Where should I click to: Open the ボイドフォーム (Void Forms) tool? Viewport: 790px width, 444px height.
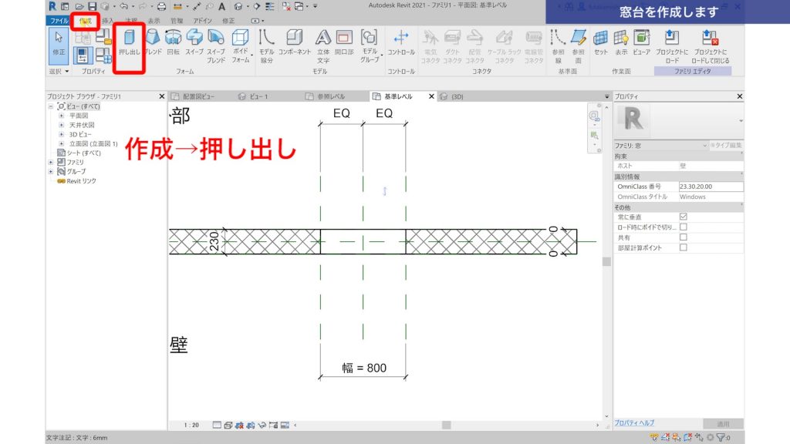(x=242, y=46)
